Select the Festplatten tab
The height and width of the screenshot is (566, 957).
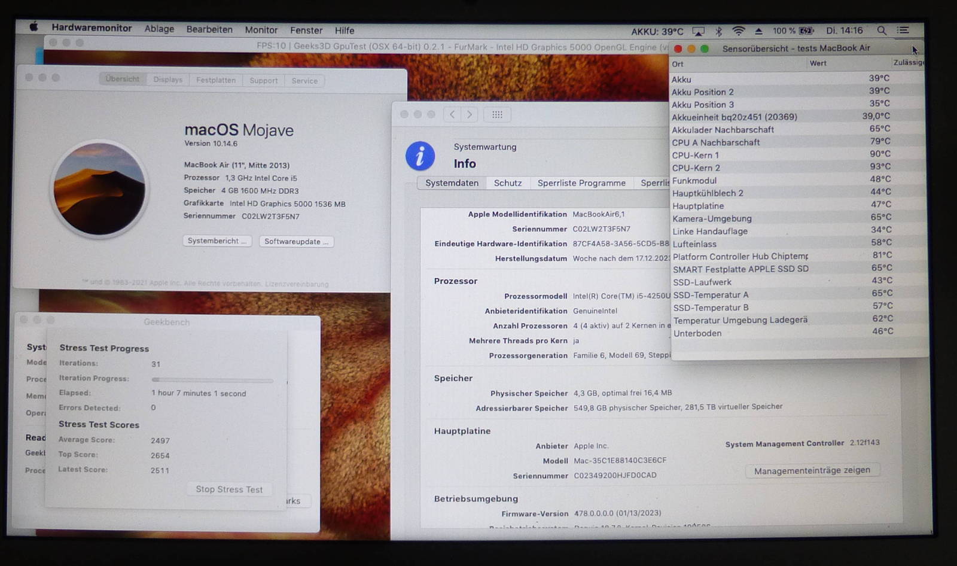coord(216,80)
